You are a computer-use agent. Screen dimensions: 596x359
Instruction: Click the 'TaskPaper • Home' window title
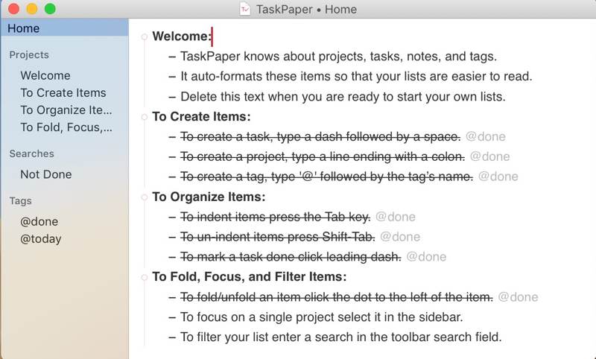(x=306, y=9)
